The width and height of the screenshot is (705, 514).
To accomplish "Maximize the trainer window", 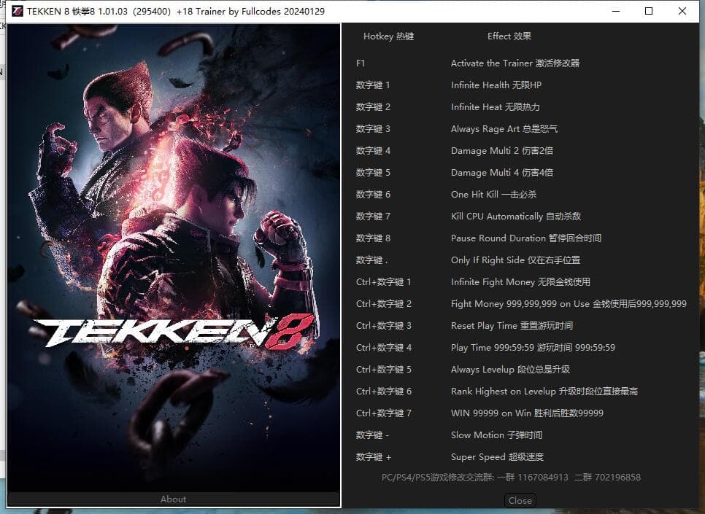I will [649, 11].
